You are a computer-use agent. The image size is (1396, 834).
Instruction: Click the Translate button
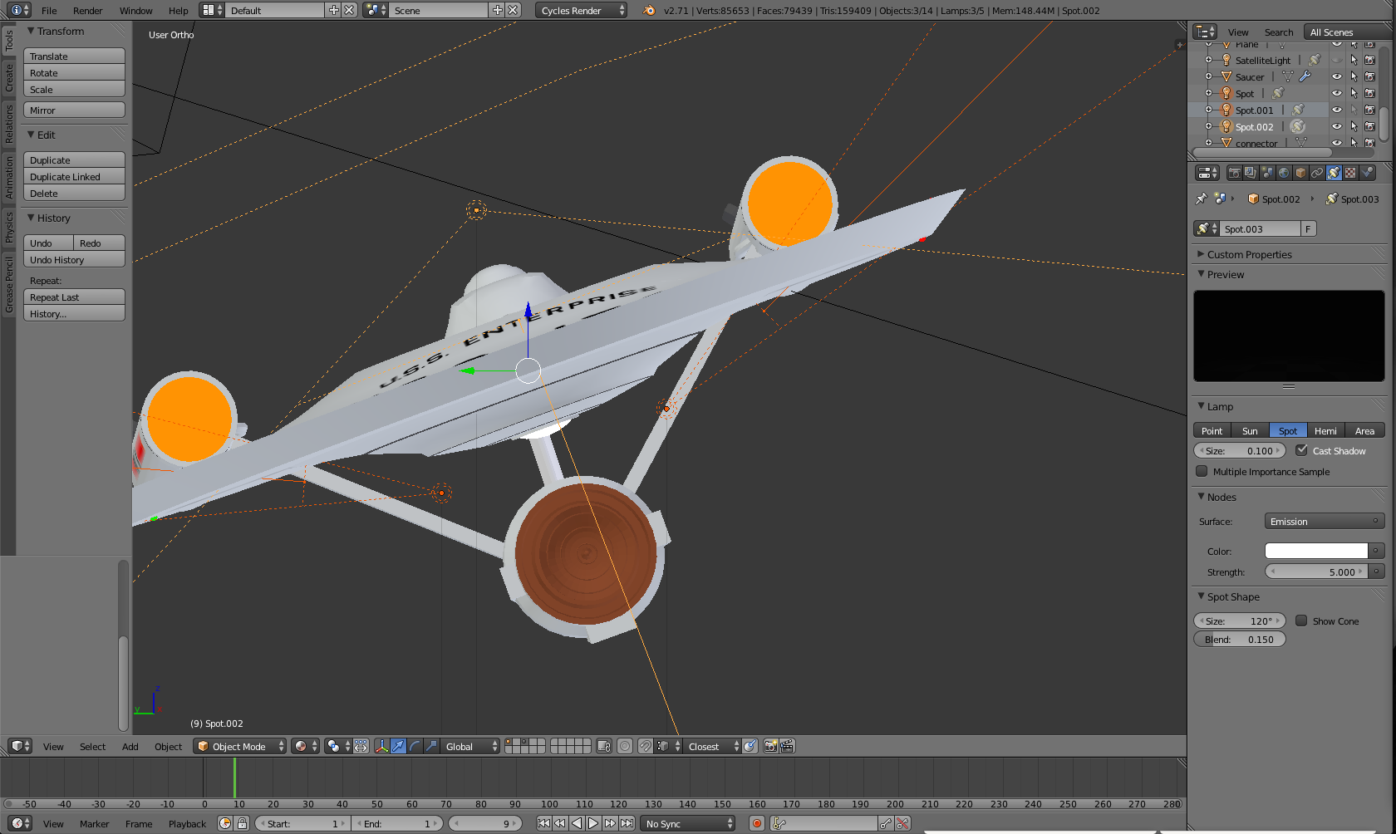pos(74,56)
